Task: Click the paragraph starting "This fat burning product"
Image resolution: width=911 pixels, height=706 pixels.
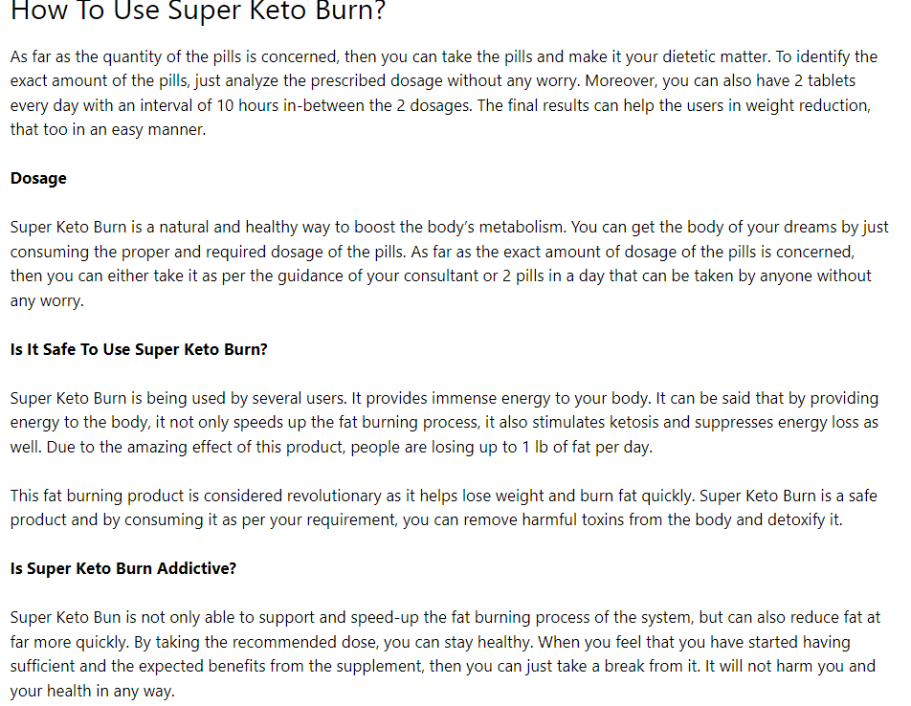Action: [444, 507]
